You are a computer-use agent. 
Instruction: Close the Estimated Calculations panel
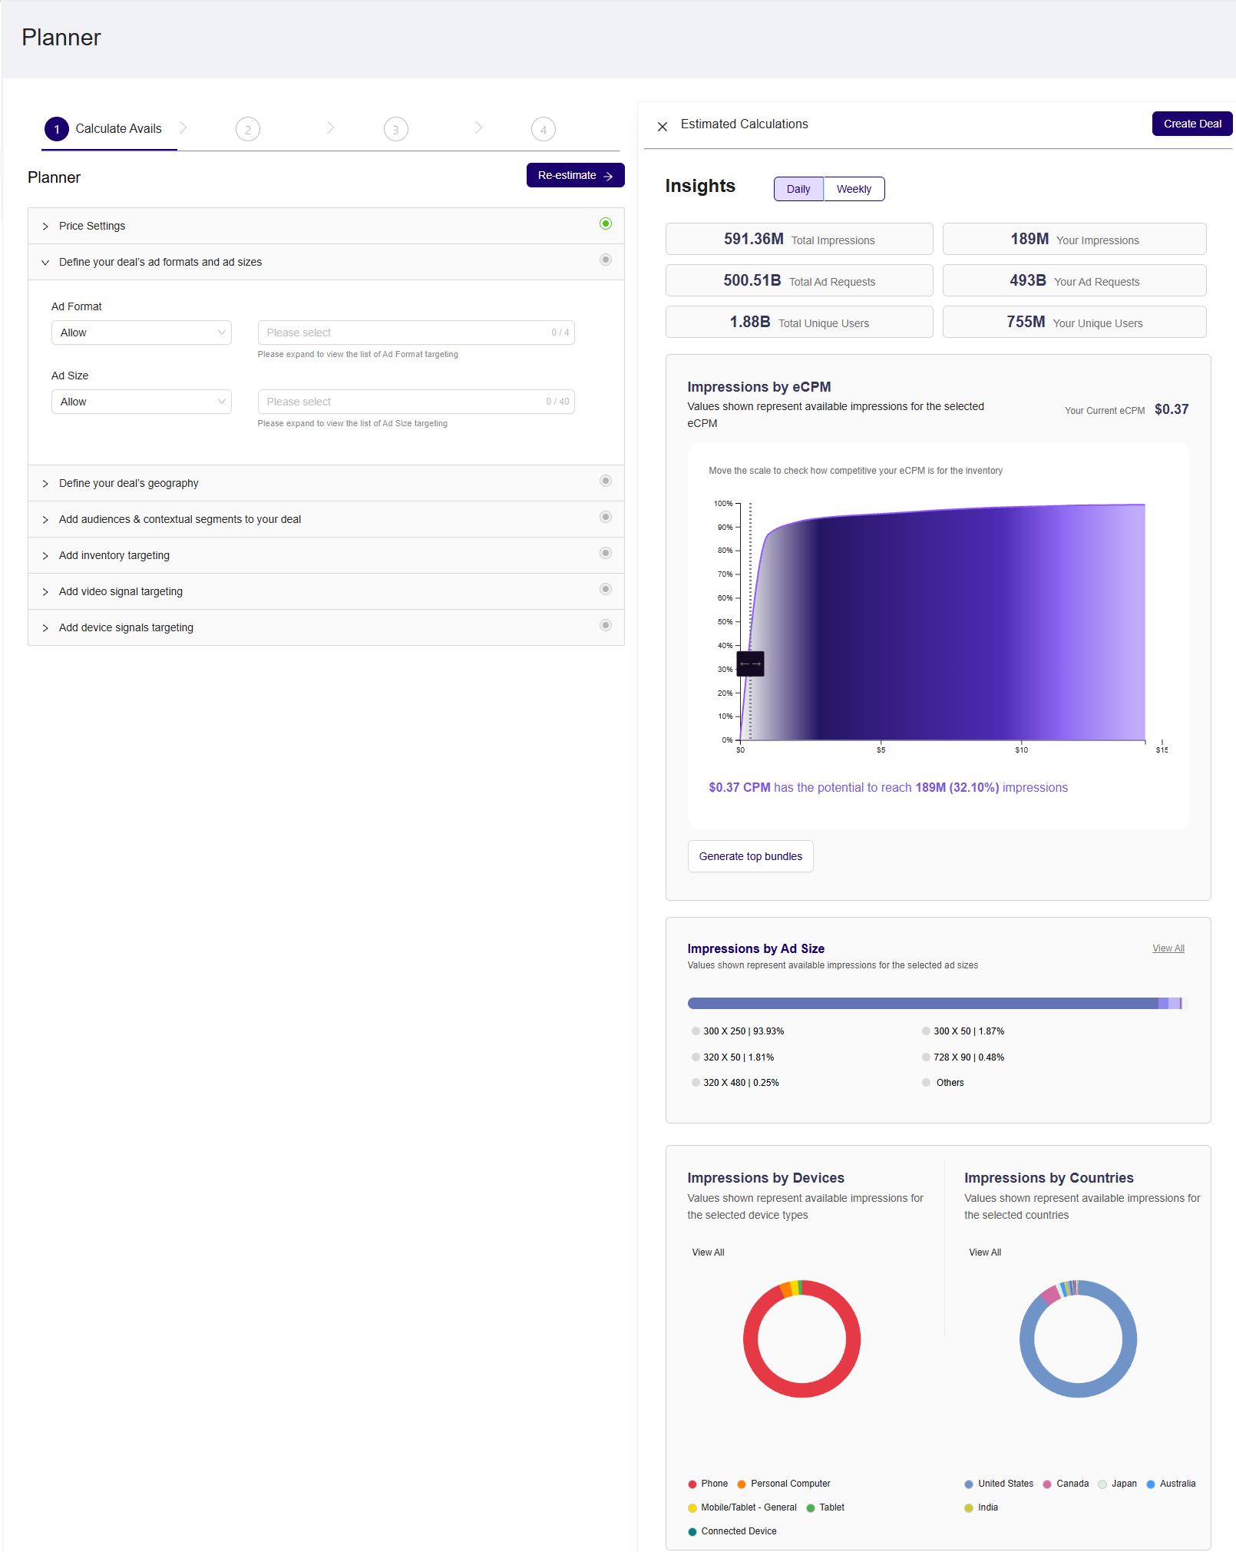point(663,126)
